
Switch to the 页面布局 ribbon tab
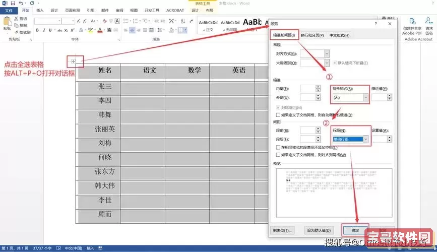[x=73, y=11]
